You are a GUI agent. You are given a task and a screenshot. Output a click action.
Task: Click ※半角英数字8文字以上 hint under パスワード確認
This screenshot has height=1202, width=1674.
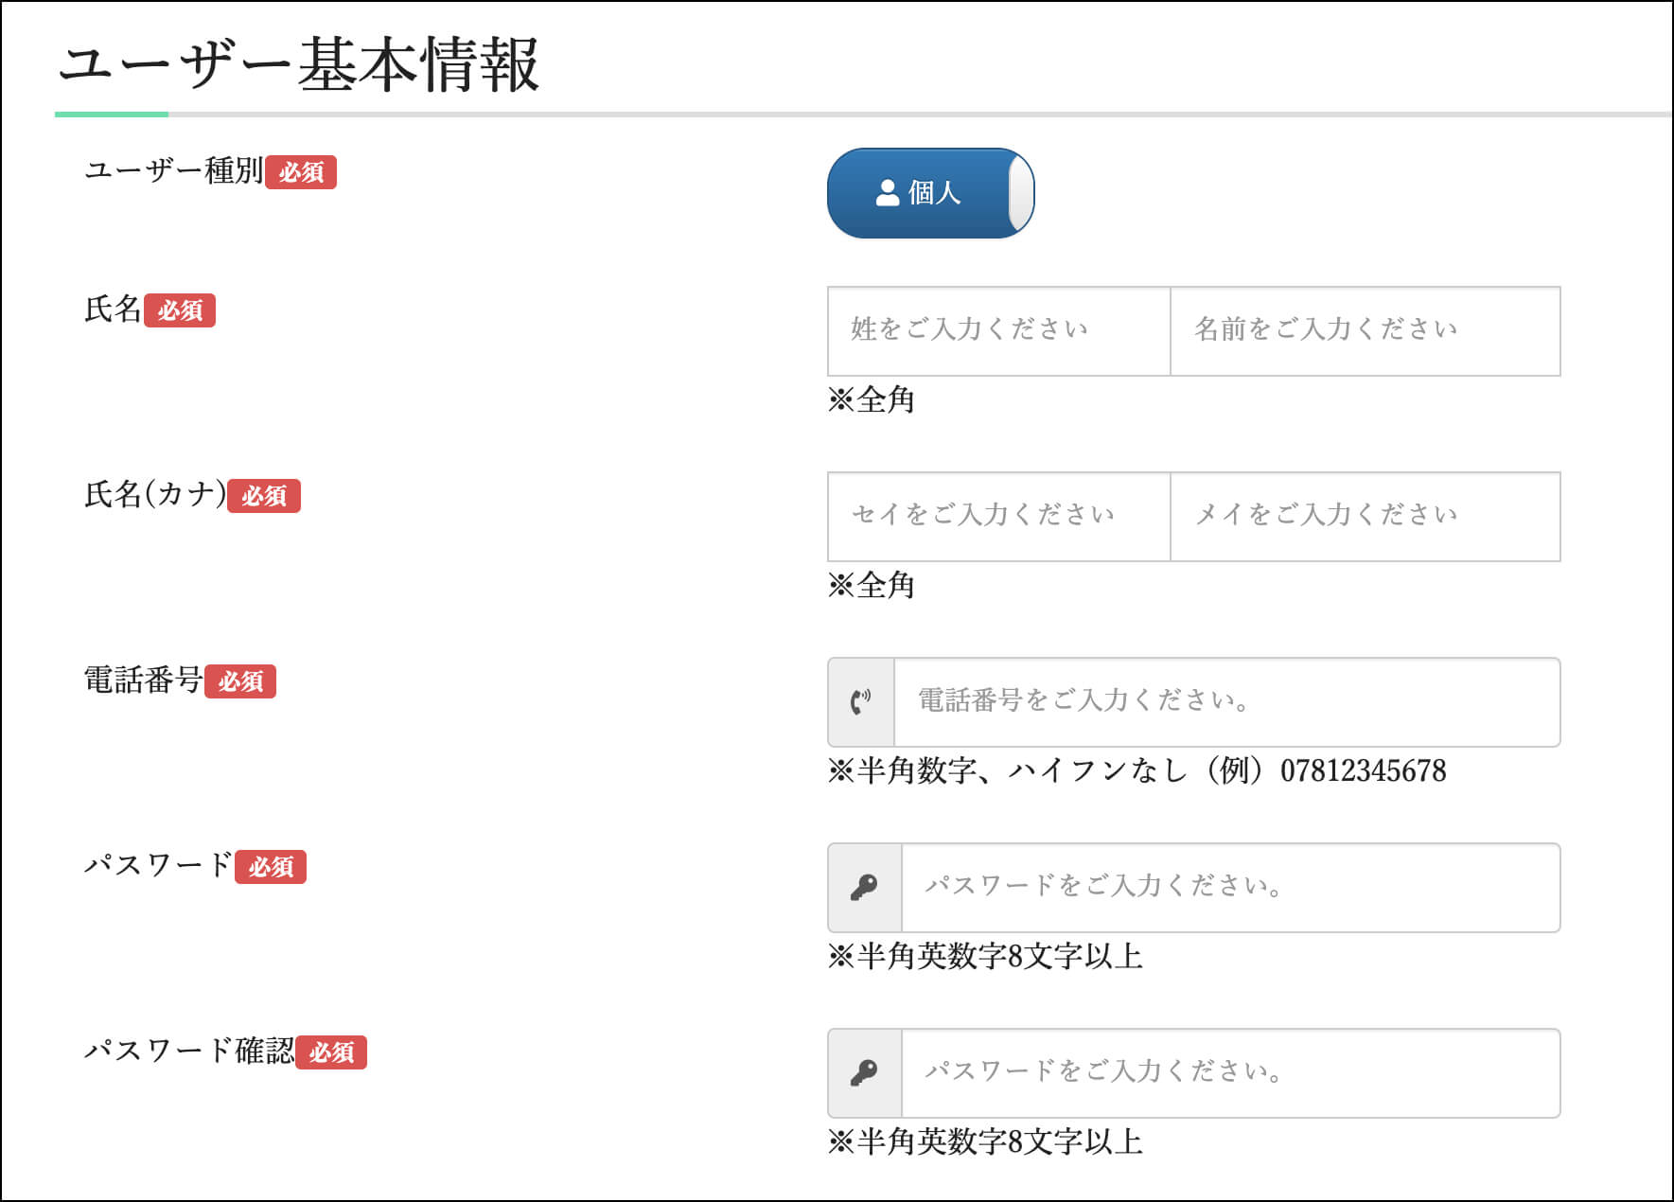[x=985, y=1141]
